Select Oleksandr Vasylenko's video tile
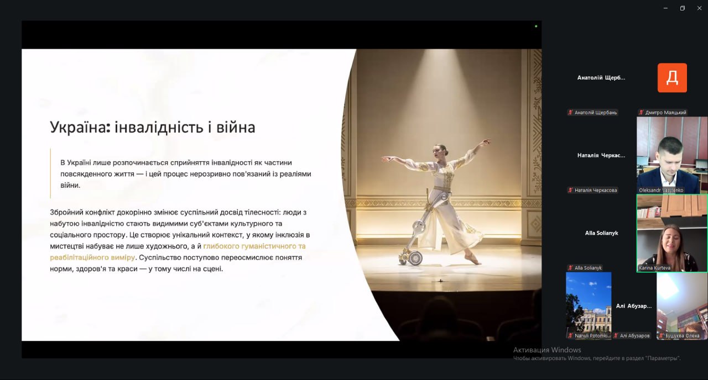708x380 pixels. tap(672, 155)
